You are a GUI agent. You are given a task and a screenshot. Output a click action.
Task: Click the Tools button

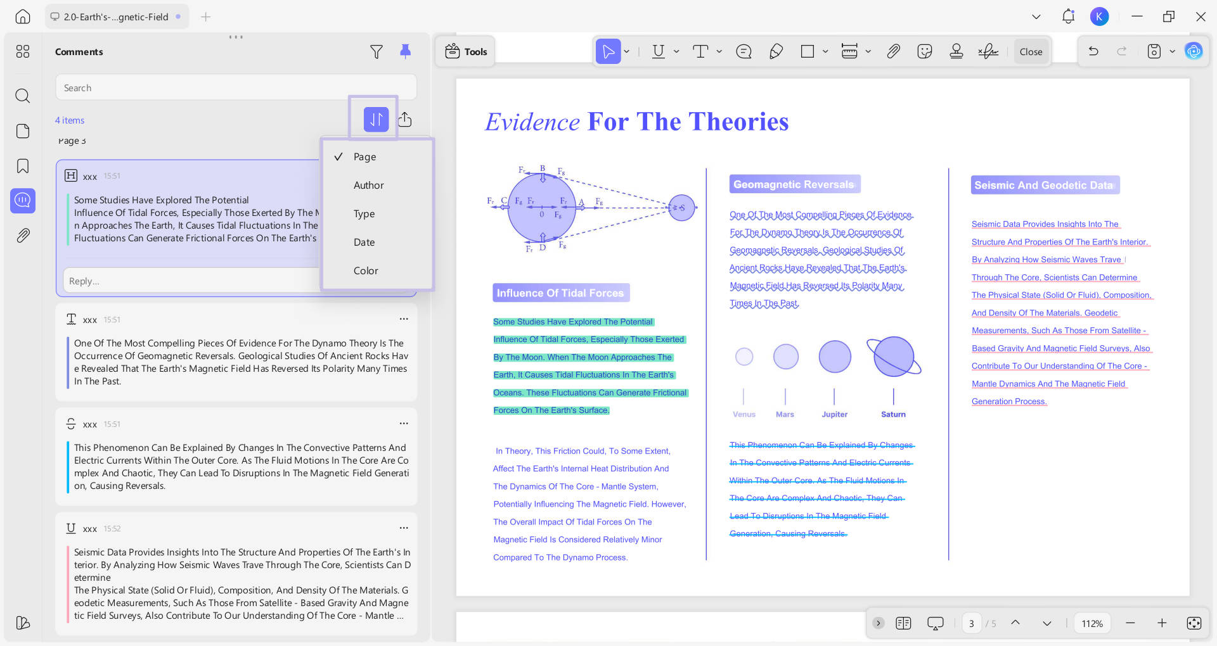tap(466, 51)
